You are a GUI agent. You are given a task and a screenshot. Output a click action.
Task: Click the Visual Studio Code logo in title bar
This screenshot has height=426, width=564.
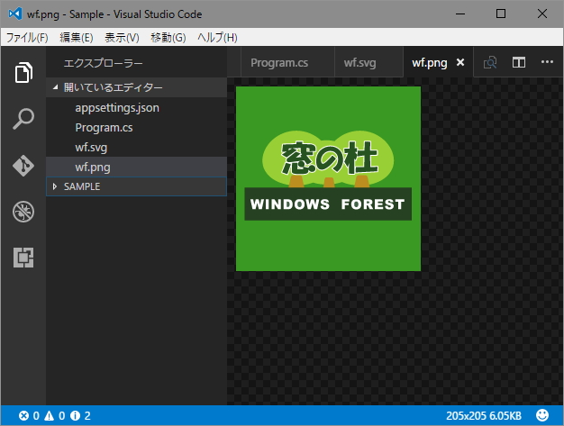(14, 14)
